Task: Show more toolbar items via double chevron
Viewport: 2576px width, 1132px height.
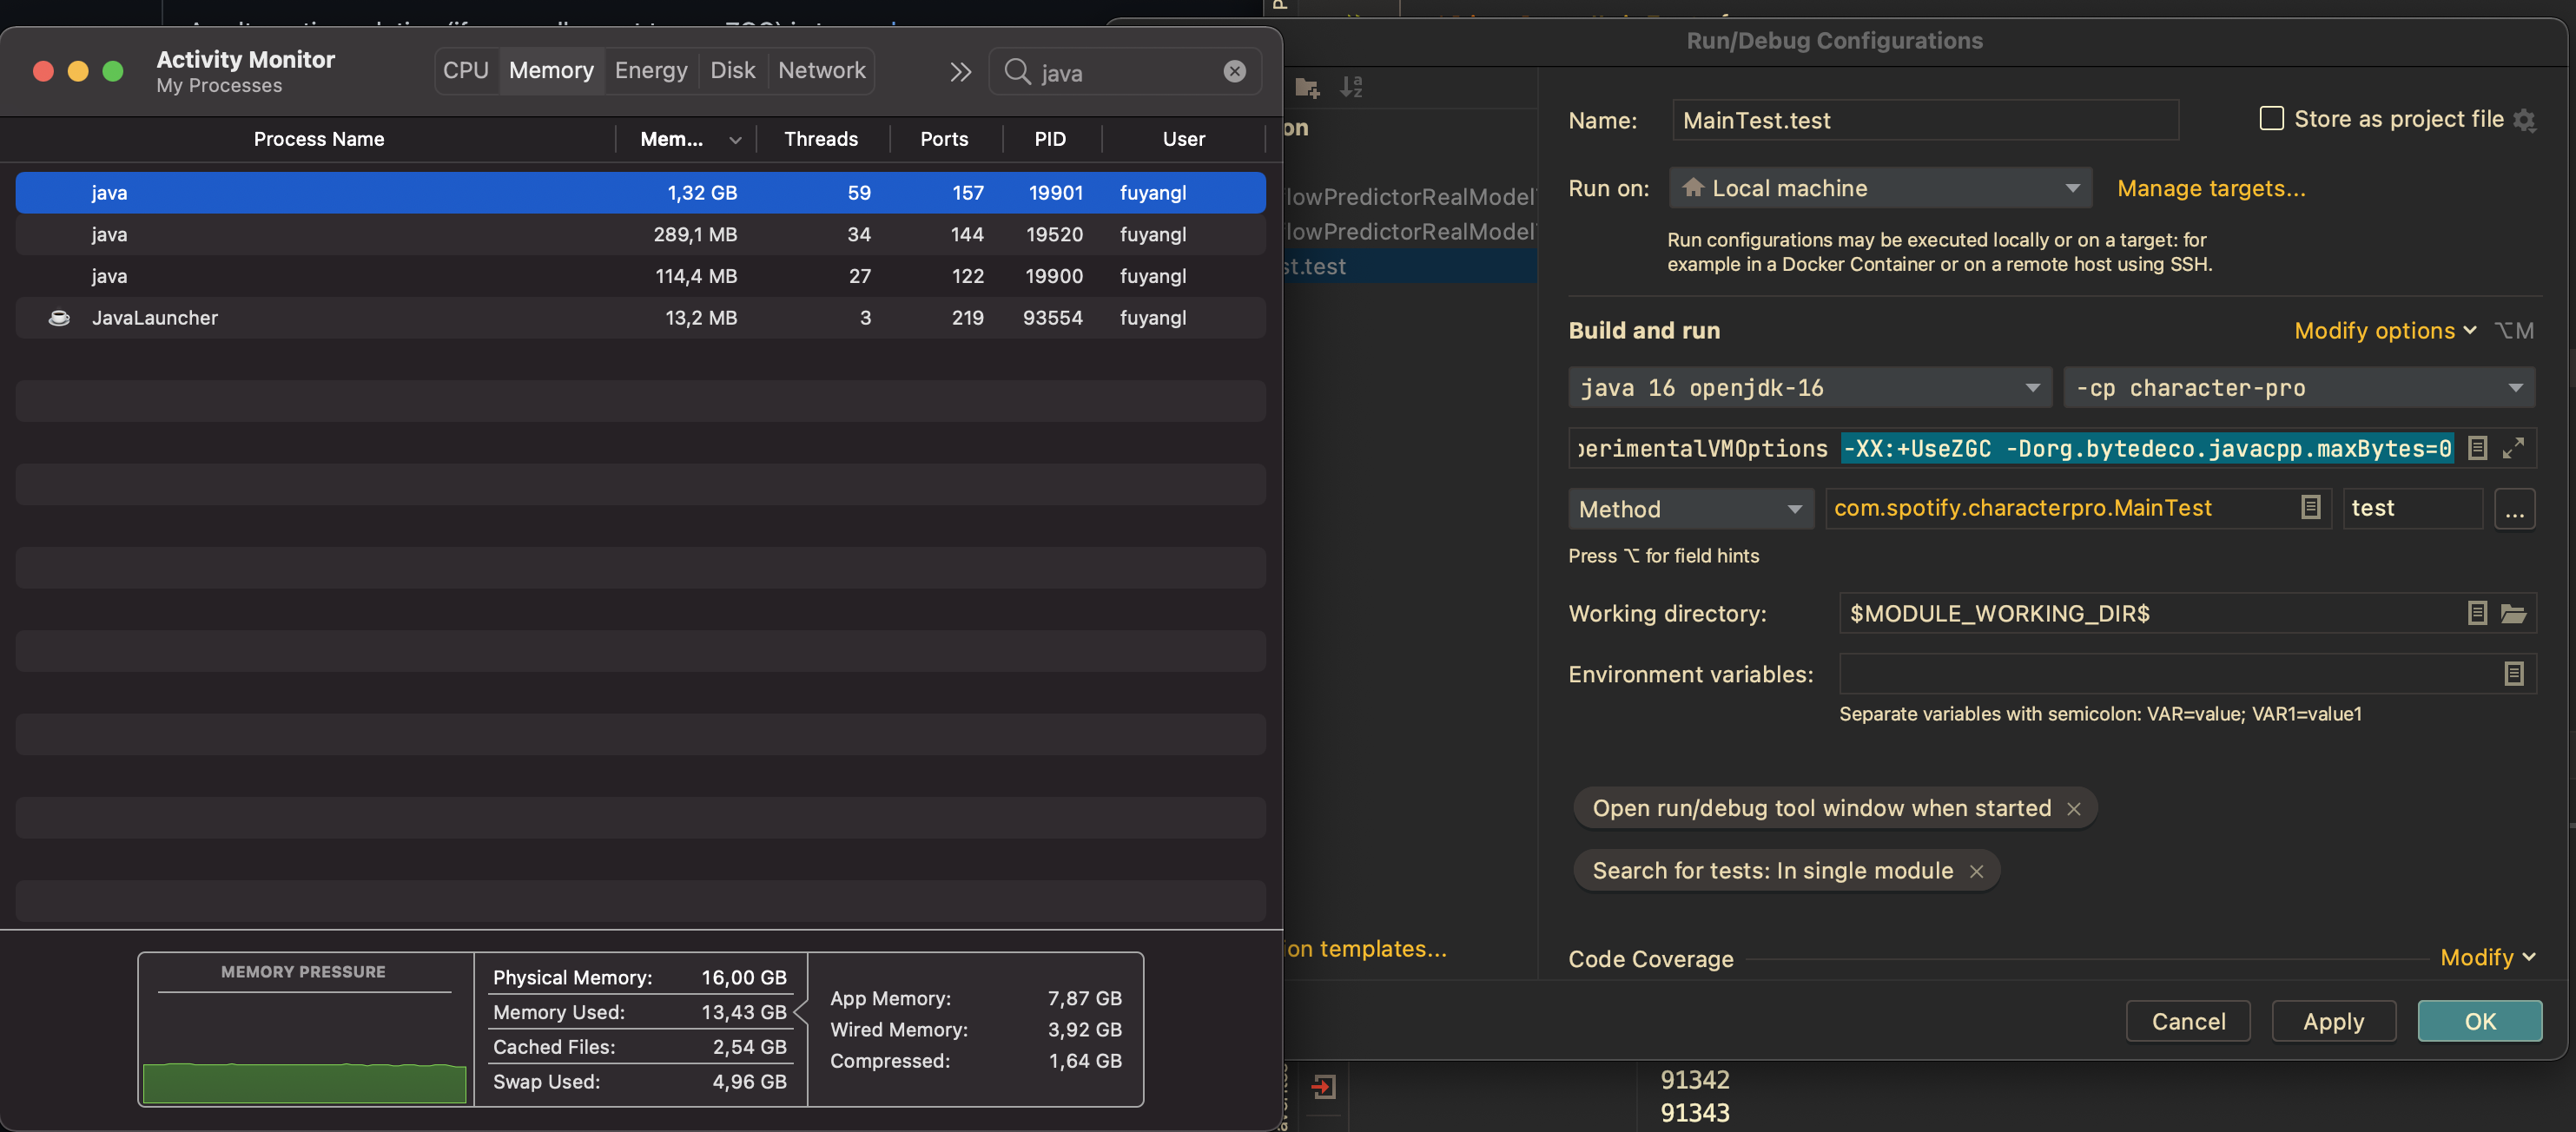Action: click(x=960, y=72)
